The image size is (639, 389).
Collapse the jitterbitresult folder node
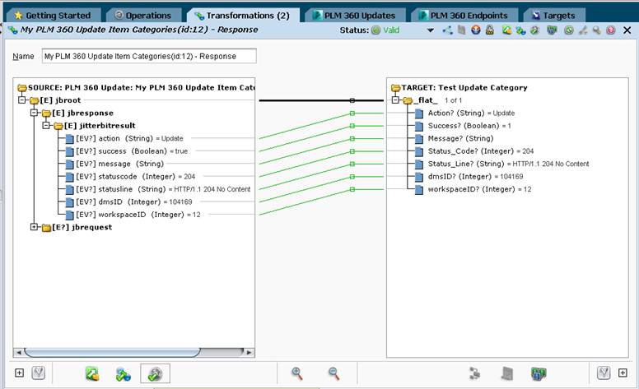click(x=46, y=125)
